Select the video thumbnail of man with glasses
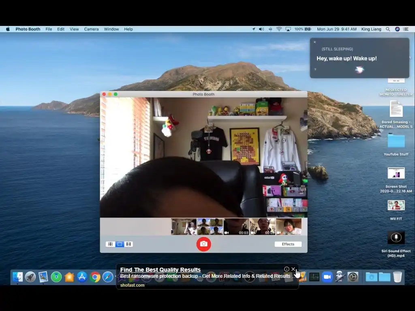The width and height of the screenshot is (415, 311). pos(263,227)
